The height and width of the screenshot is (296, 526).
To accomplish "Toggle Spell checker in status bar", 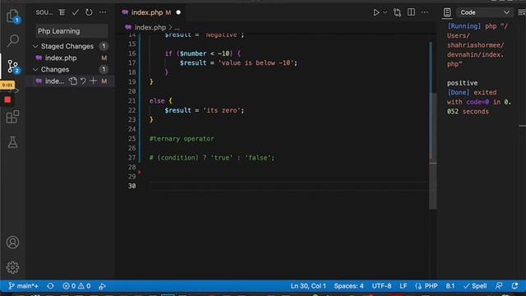I will click(x=475, y=286).
